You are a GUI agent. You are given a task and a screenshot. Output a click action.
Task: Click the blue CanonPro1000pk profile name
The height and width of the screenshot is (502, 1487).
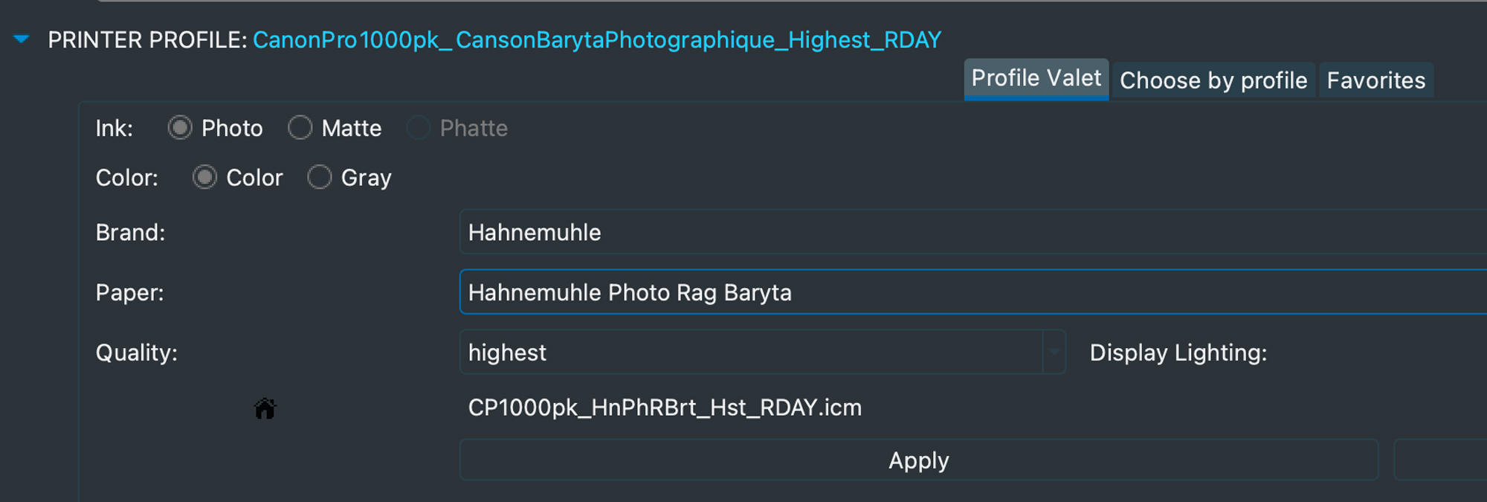click(596, 40)
